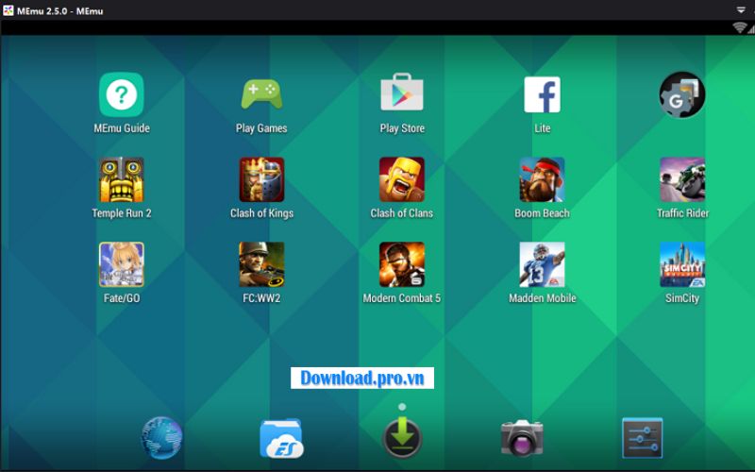
Task: Launch FC:WW2 game
Action: pos(261,264)
